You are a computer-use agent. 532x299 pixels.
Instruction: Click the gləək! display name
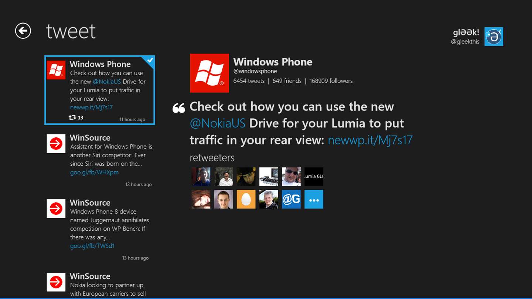click(x=466, y=32)
